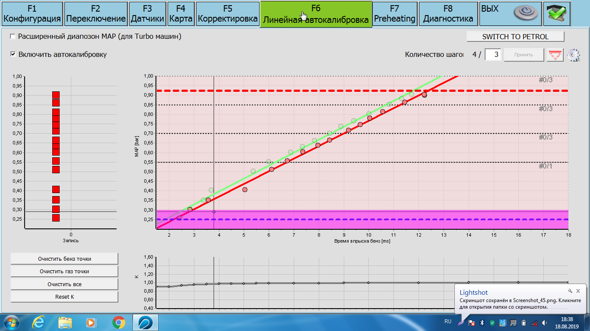The height and width of the screenshot is (331, 590).
Task: Open the wrench settings icon in the Lightshot popup
Action: (x=570, y=291)
